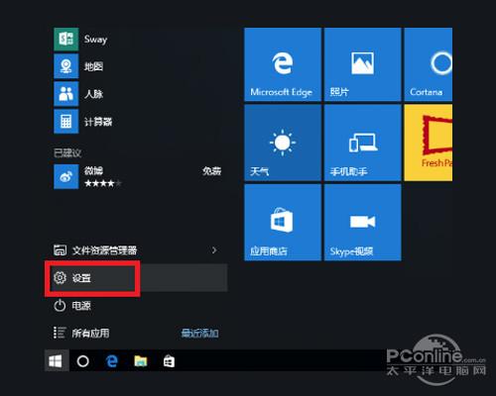Launch the Skype视频 tile
Screen dimensions: 496x396
pyautogui.click(x=363, y=223)
